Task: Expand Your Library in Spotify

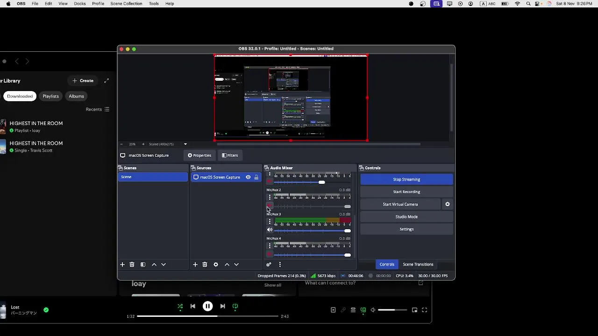Action: [107, 81]
